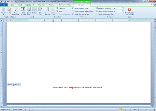Click the Undo icon
The height and width of the screenshot is (111, 156).
tap(8, 1)
